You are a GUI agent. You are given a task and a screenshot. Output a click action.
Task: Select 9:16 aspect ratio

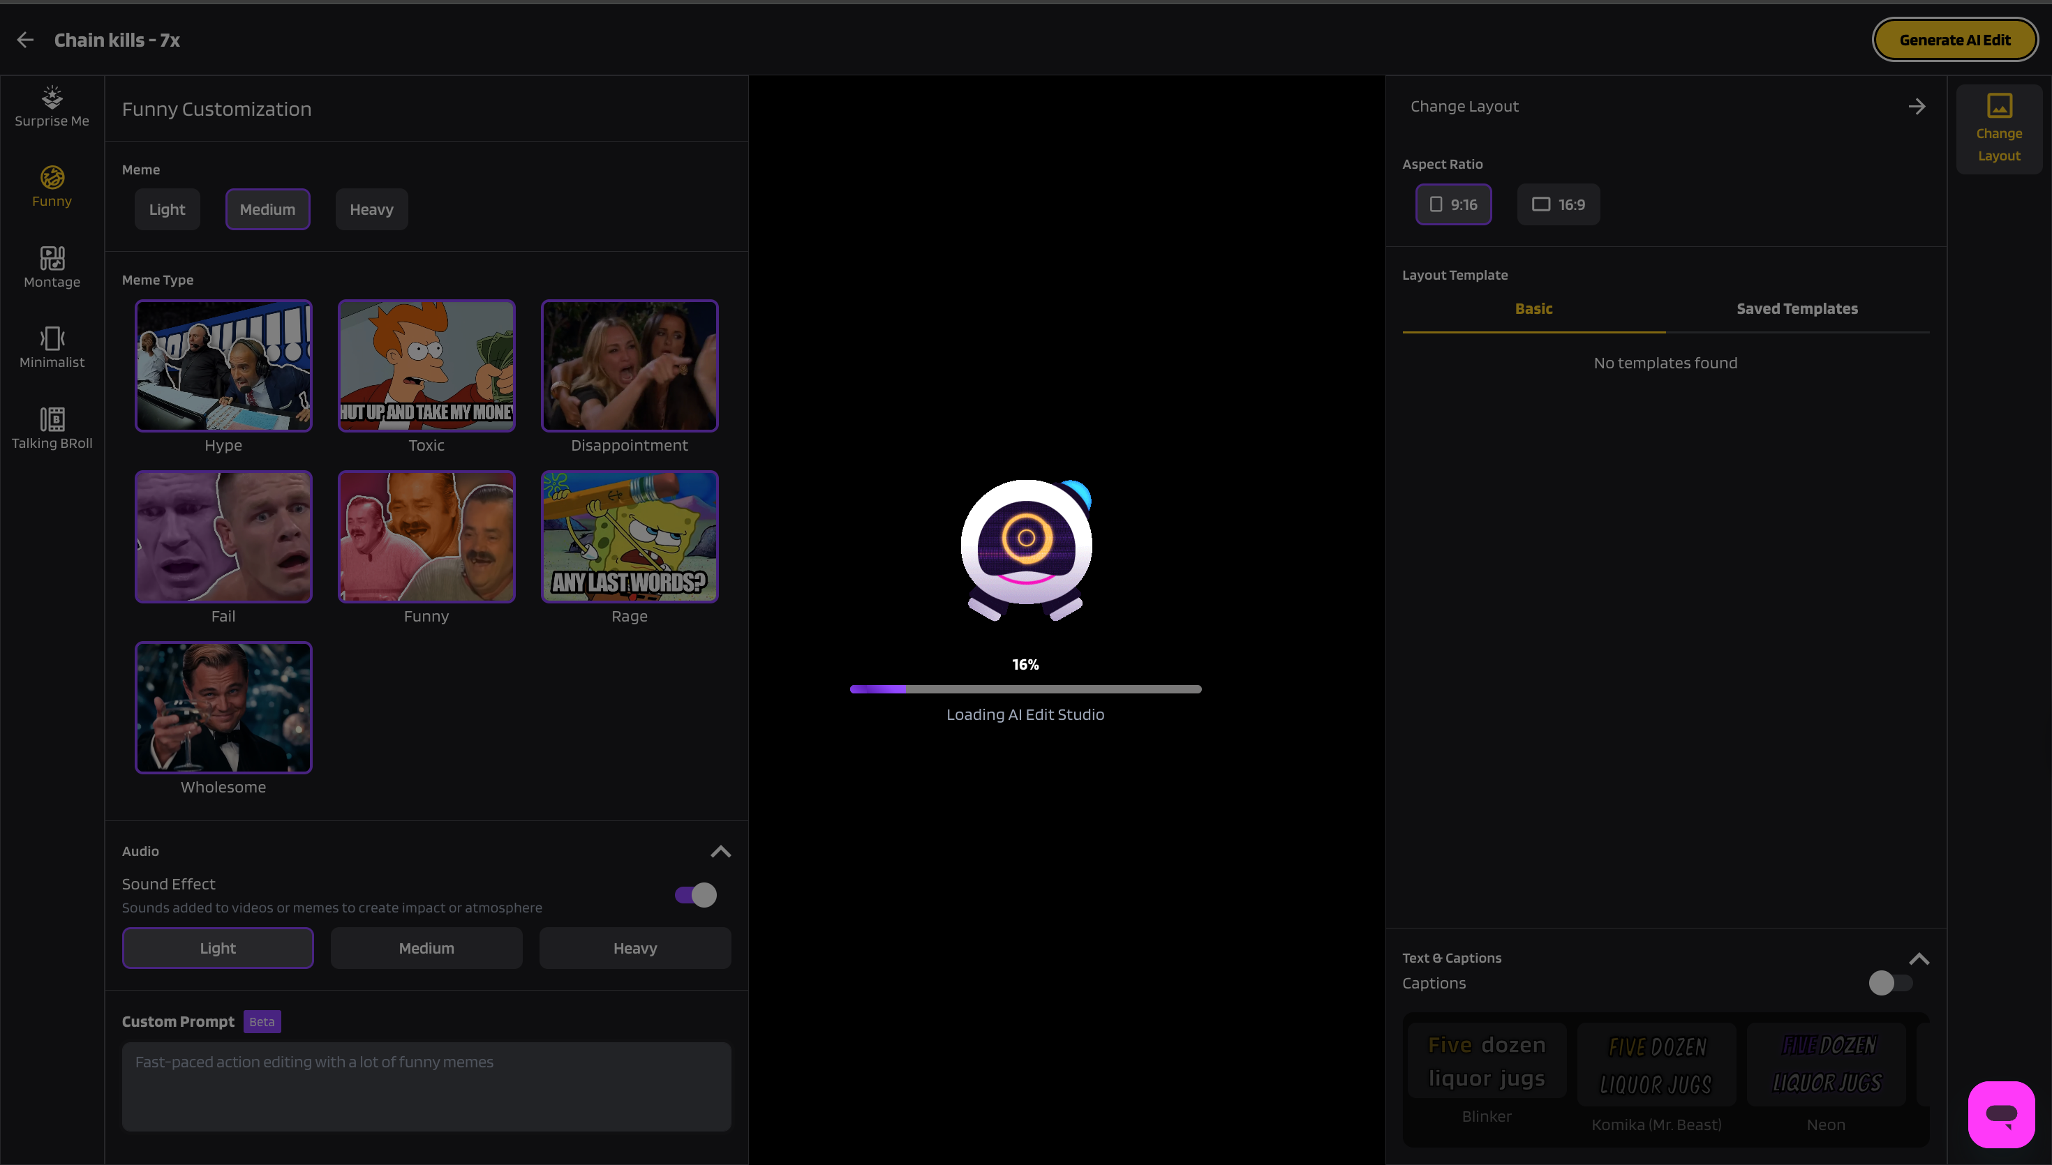click(x=1453, y=205)
